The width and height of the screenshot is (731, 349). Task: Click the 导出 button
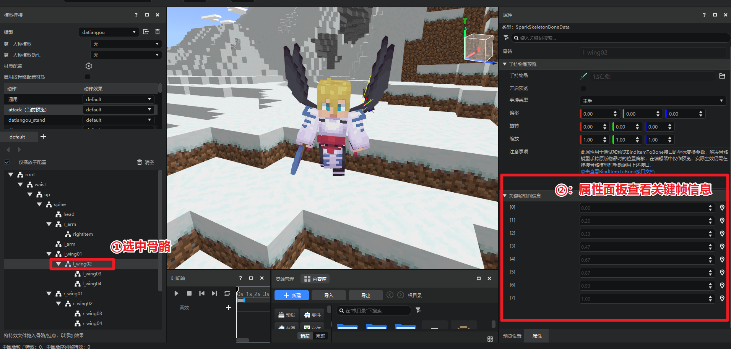[x=366, y=295]
